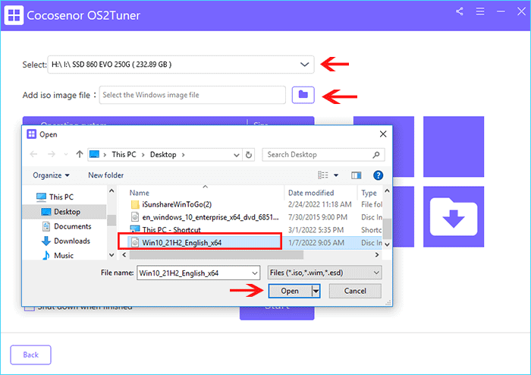531x375 pixels.
Task: Click the 7/30/2015 9:00 PM date cell
Action: [317, 217]
